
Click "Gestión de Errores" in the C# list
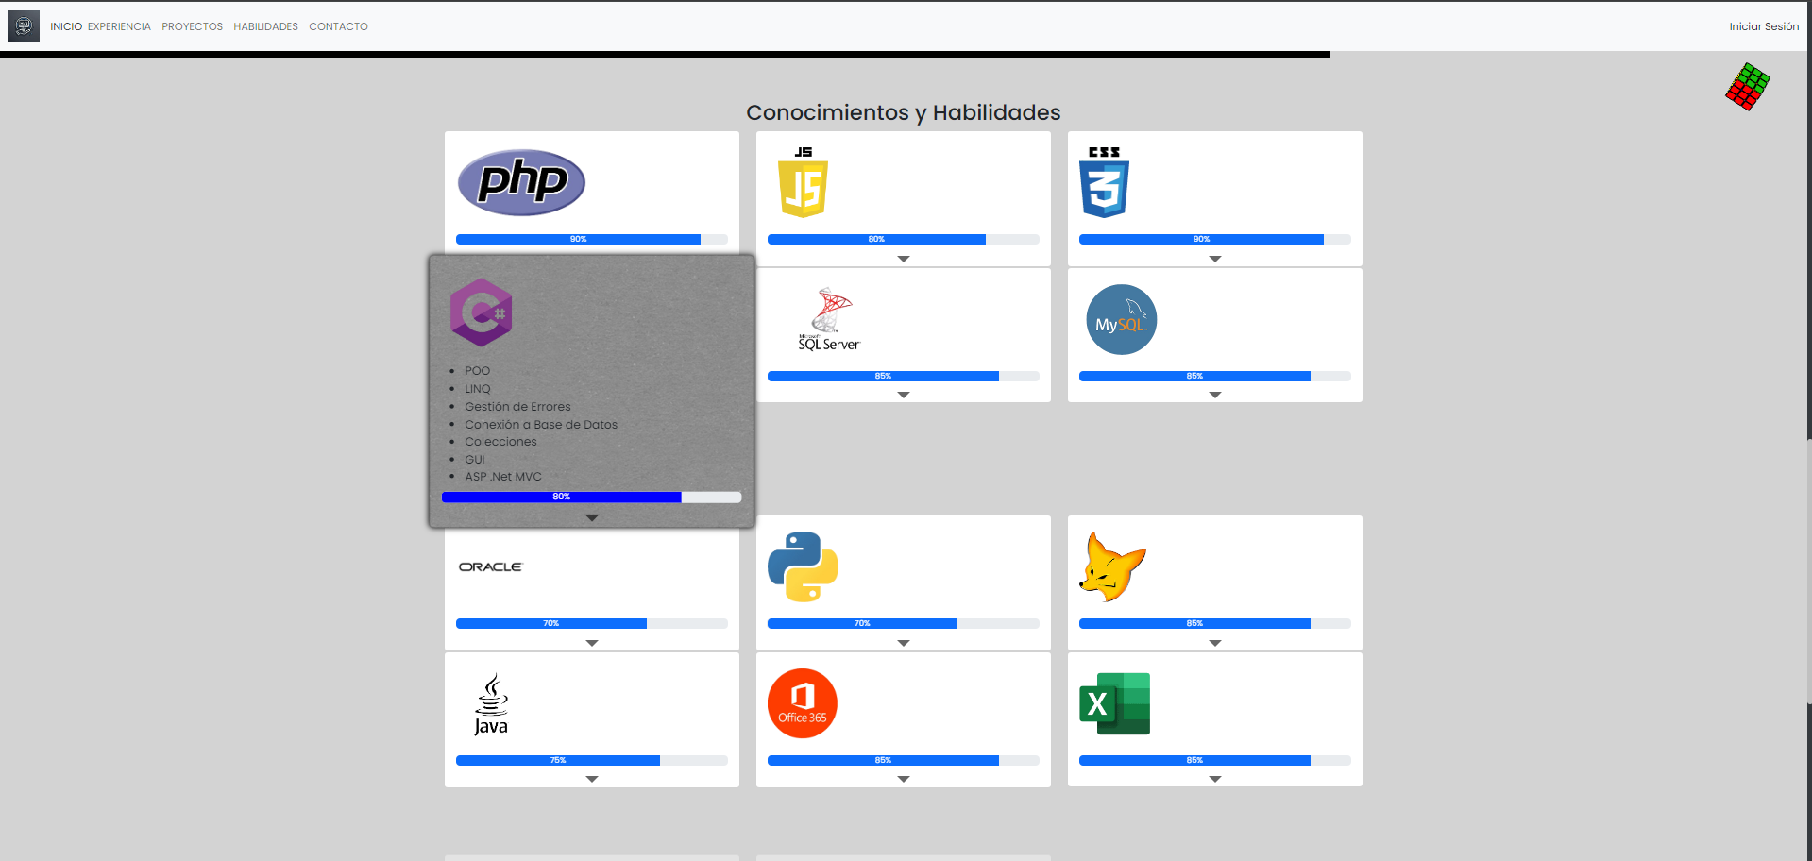[517, 407]
